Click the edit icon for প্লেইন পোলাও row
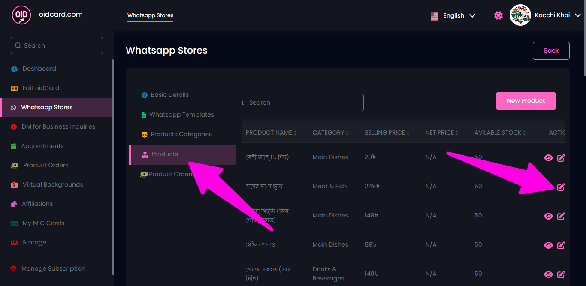This screenshot has height=286, width=586. coord(561,245)
